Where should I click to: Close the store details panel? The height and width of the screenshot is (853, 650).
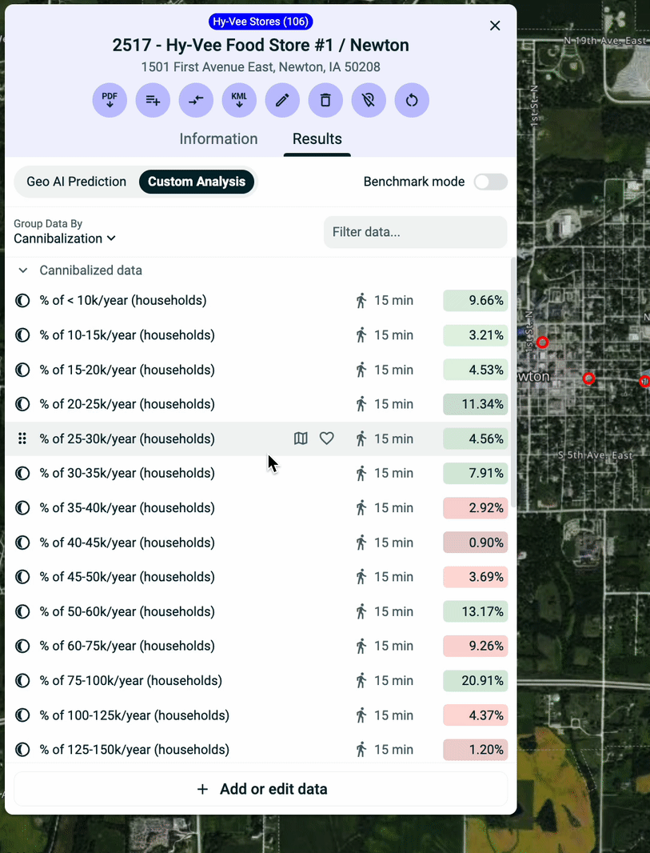click(495, 26)
